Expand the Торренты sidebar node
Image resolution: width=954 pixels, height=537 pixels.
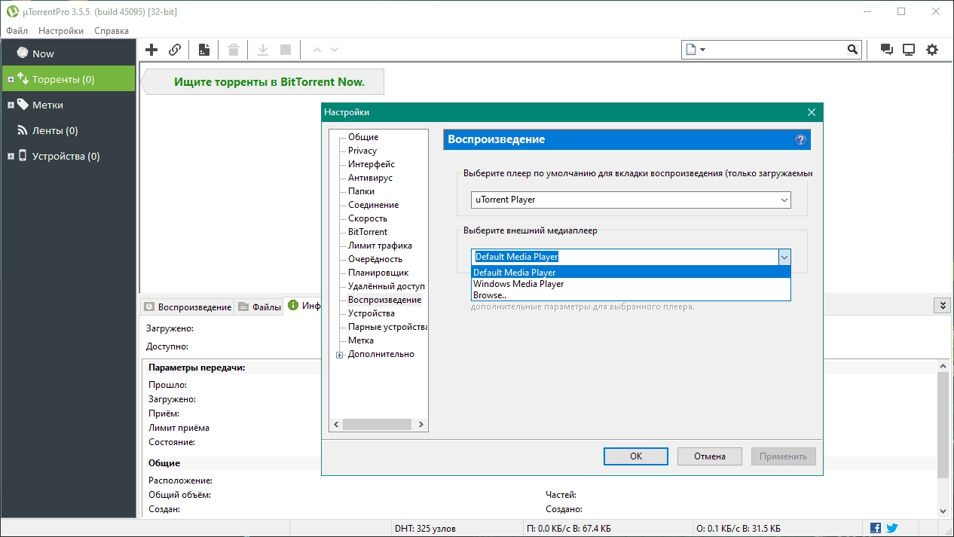(x=11, y=79)
